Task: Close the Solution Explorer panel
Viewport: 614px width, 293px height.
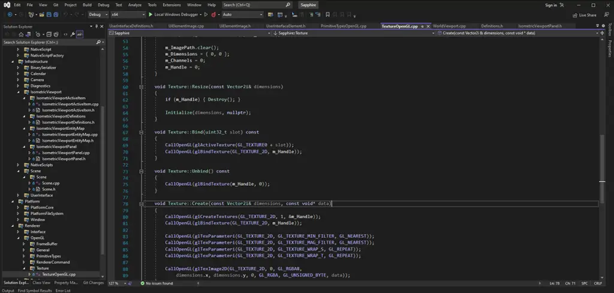Action: pyautogui.click(x=102, y=26)
